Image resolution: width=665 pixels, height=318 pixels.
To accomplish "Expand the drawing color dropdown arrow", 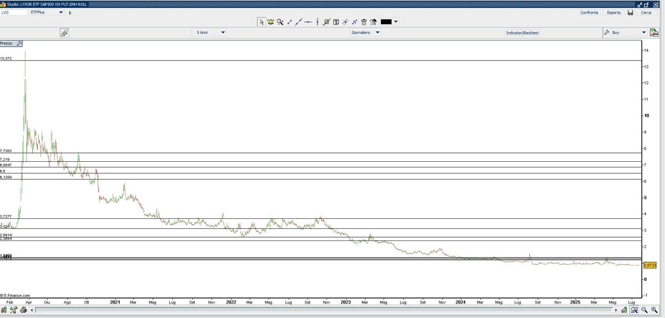I will click(x=396, y=22).
